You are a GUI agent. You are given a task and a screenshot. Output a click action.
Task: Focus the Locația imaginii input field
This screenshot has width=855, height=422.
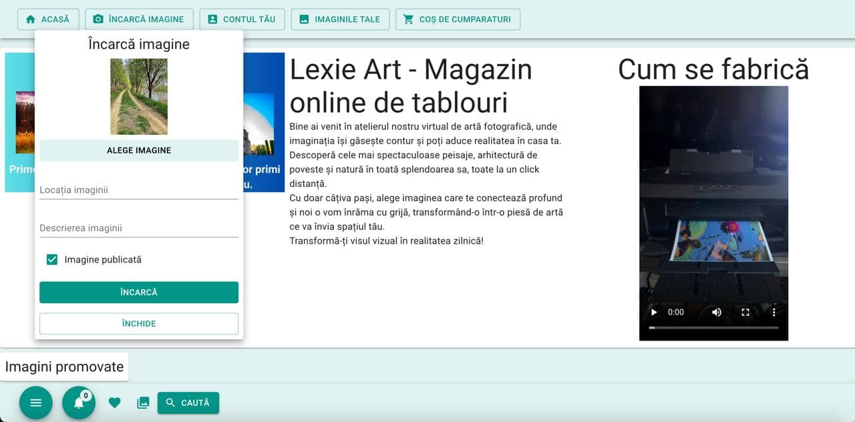click(x=139, y=190)
